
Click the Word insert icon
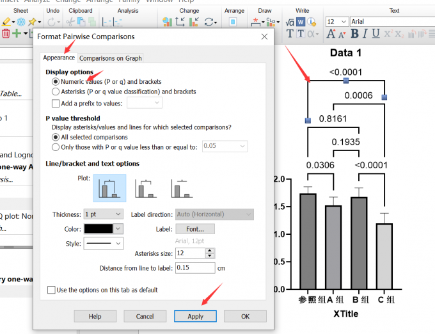coord(301,22)
